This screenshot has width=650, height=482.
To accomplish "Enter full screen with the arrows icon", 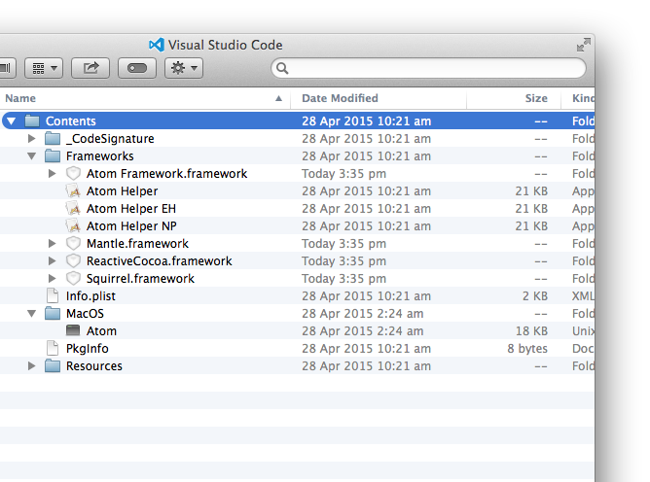I will (583, 45).
